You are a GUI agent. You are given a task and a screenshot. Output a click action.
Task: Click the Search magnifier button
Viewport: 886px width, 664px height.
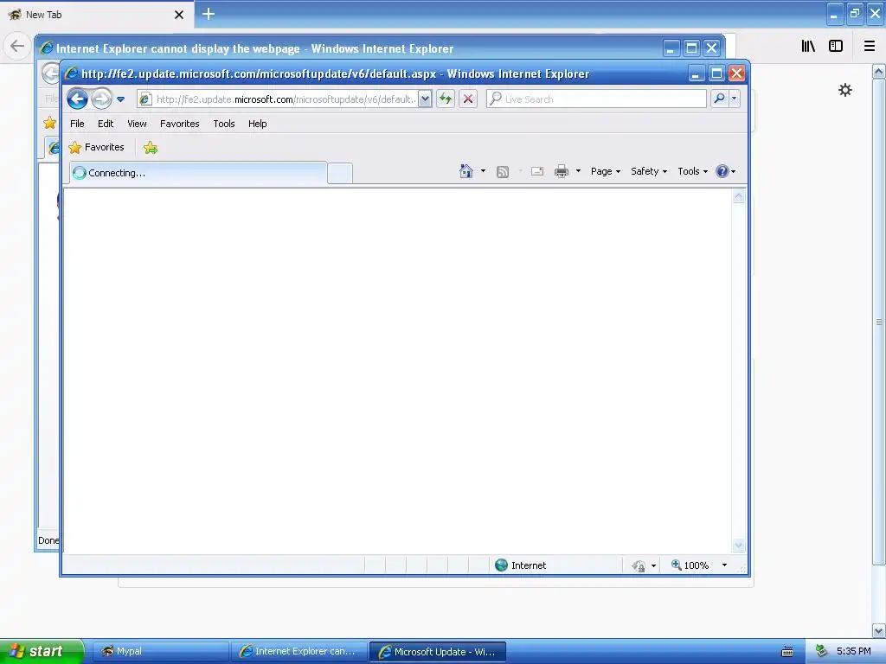pyautogui.click(x=719, y=99)
